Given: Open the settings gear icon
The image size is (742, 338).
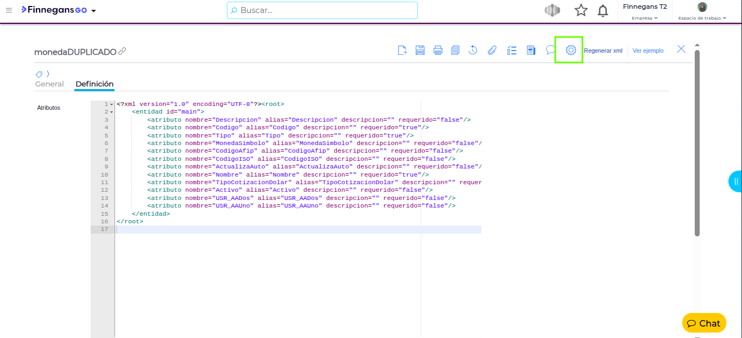Looking at the screenshot, I should coord(570,50).
